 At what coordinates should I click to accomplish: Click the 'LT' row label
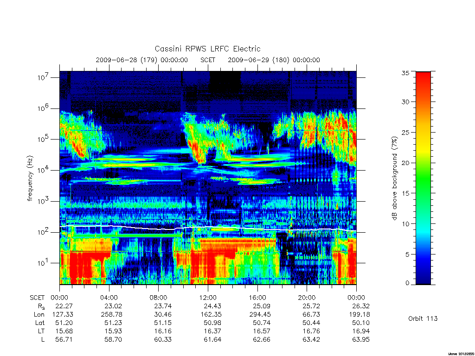(x=41, y=331)
